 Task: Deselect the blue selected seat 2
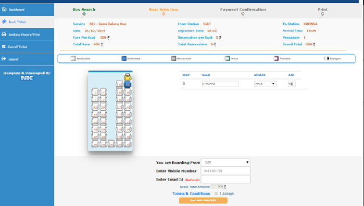(127, 84)
